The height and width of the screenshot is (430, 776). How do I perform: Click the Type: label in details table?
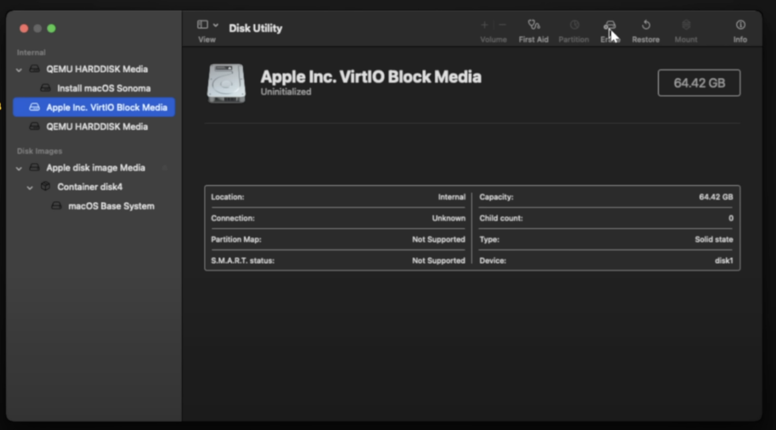pyautogui.click(x=490, y=240)
